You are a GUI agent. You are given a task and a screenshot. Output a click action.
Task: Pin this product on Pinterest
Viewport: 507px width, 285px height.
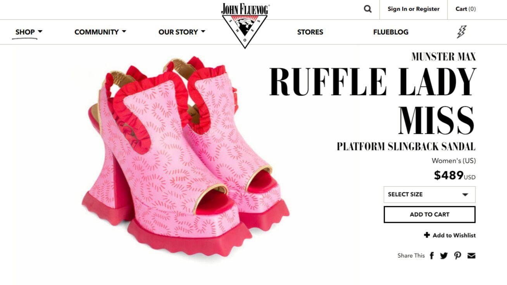tap(458, 256)
